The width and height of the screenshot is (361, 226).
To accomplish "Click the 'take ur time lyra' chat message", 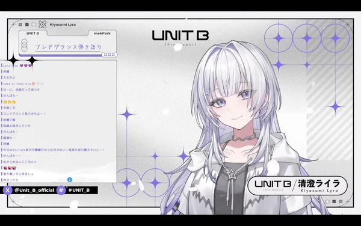I will coord(23,84).
